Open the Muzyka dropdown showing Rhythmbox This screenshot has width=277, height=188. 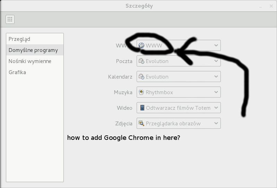click(216, 92)
